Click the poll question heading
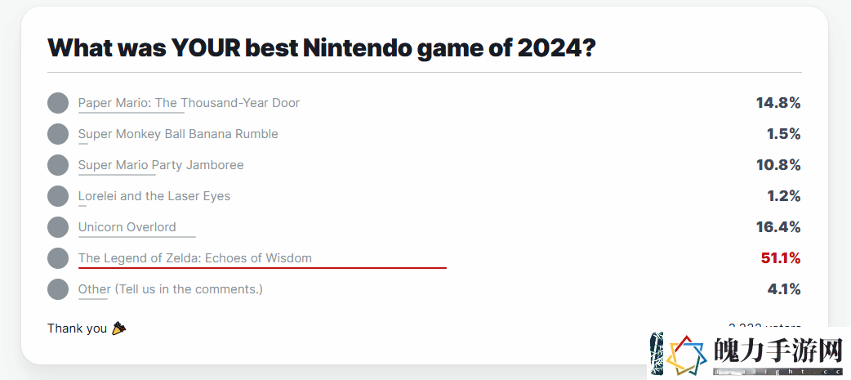The width and height of the screenshot is (851, 380). [322, 47]
